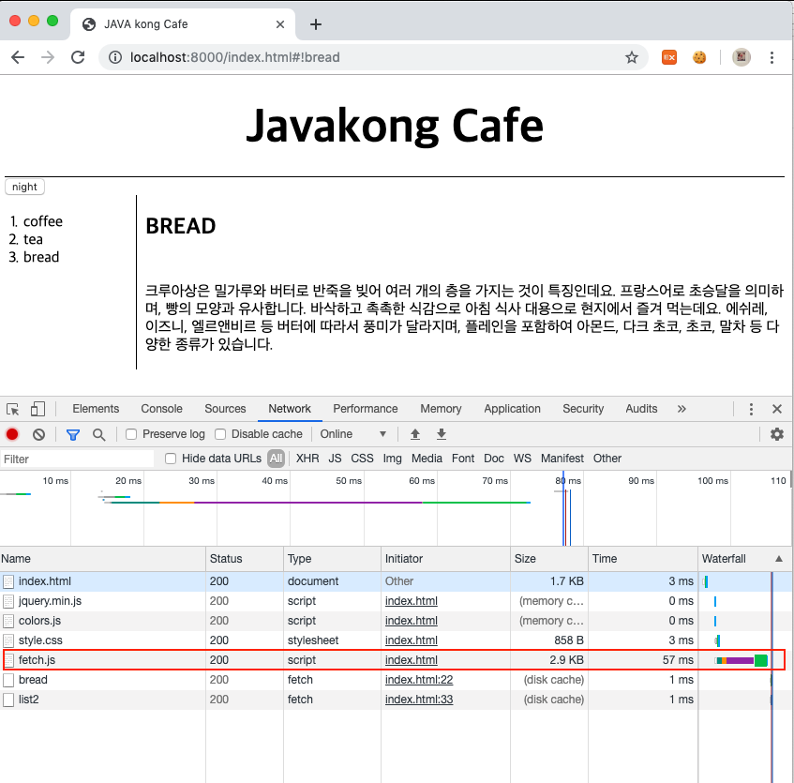Open DevTools customize three-dot menu
This screenshot has width=794, height=783.
tap(751, 409)
